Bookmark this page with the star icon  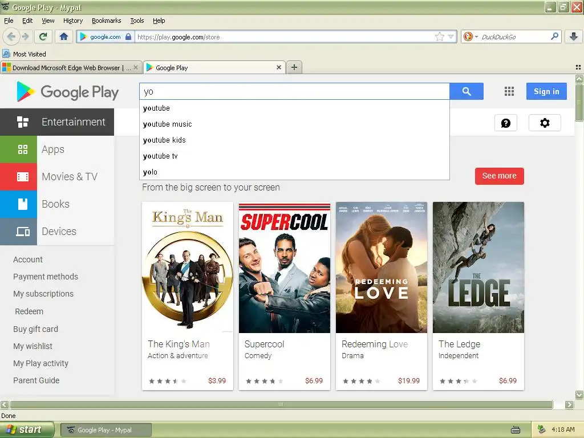(x=440, y=36)
